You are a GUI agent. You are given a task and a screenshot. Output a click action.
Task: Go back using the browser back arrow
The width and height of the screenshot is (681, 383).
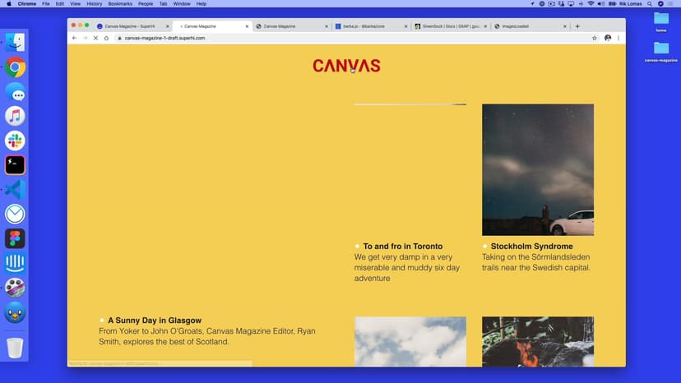point(74,38)
